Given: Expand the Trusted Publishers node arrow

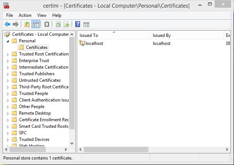Looking at the screenshot, I should (x=8, y=74).
